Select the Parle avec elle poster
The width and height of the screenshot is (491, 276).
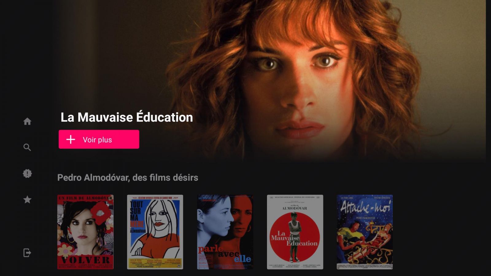[x=225, y=232]
